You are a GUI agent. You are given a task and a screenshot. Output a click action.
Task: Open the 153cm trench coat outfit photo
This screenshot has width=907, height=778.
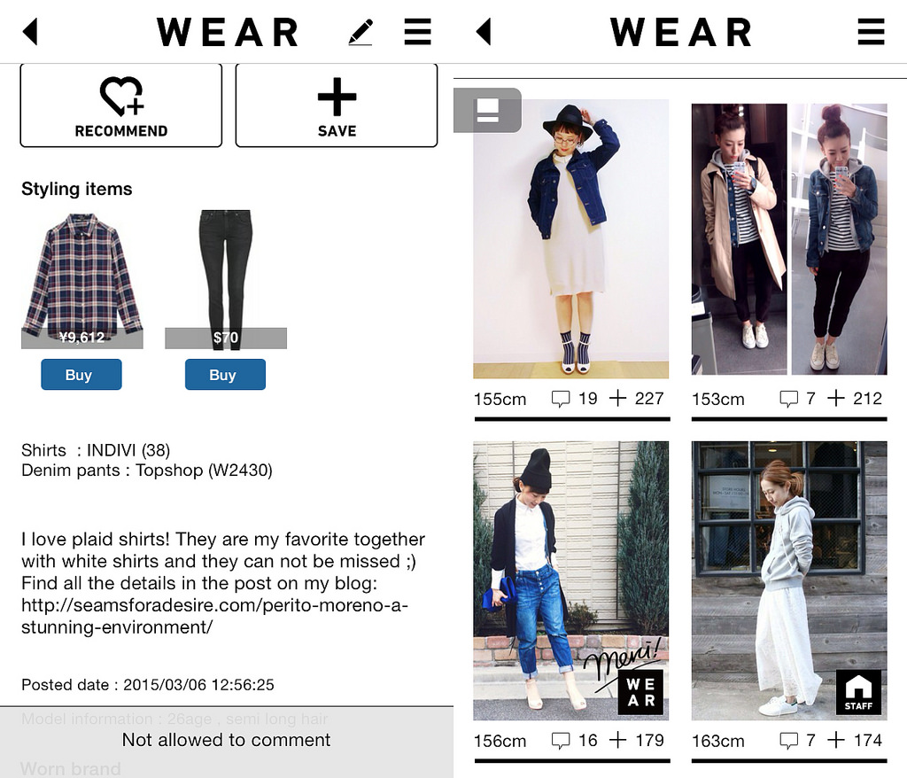(x=789, y=238)
